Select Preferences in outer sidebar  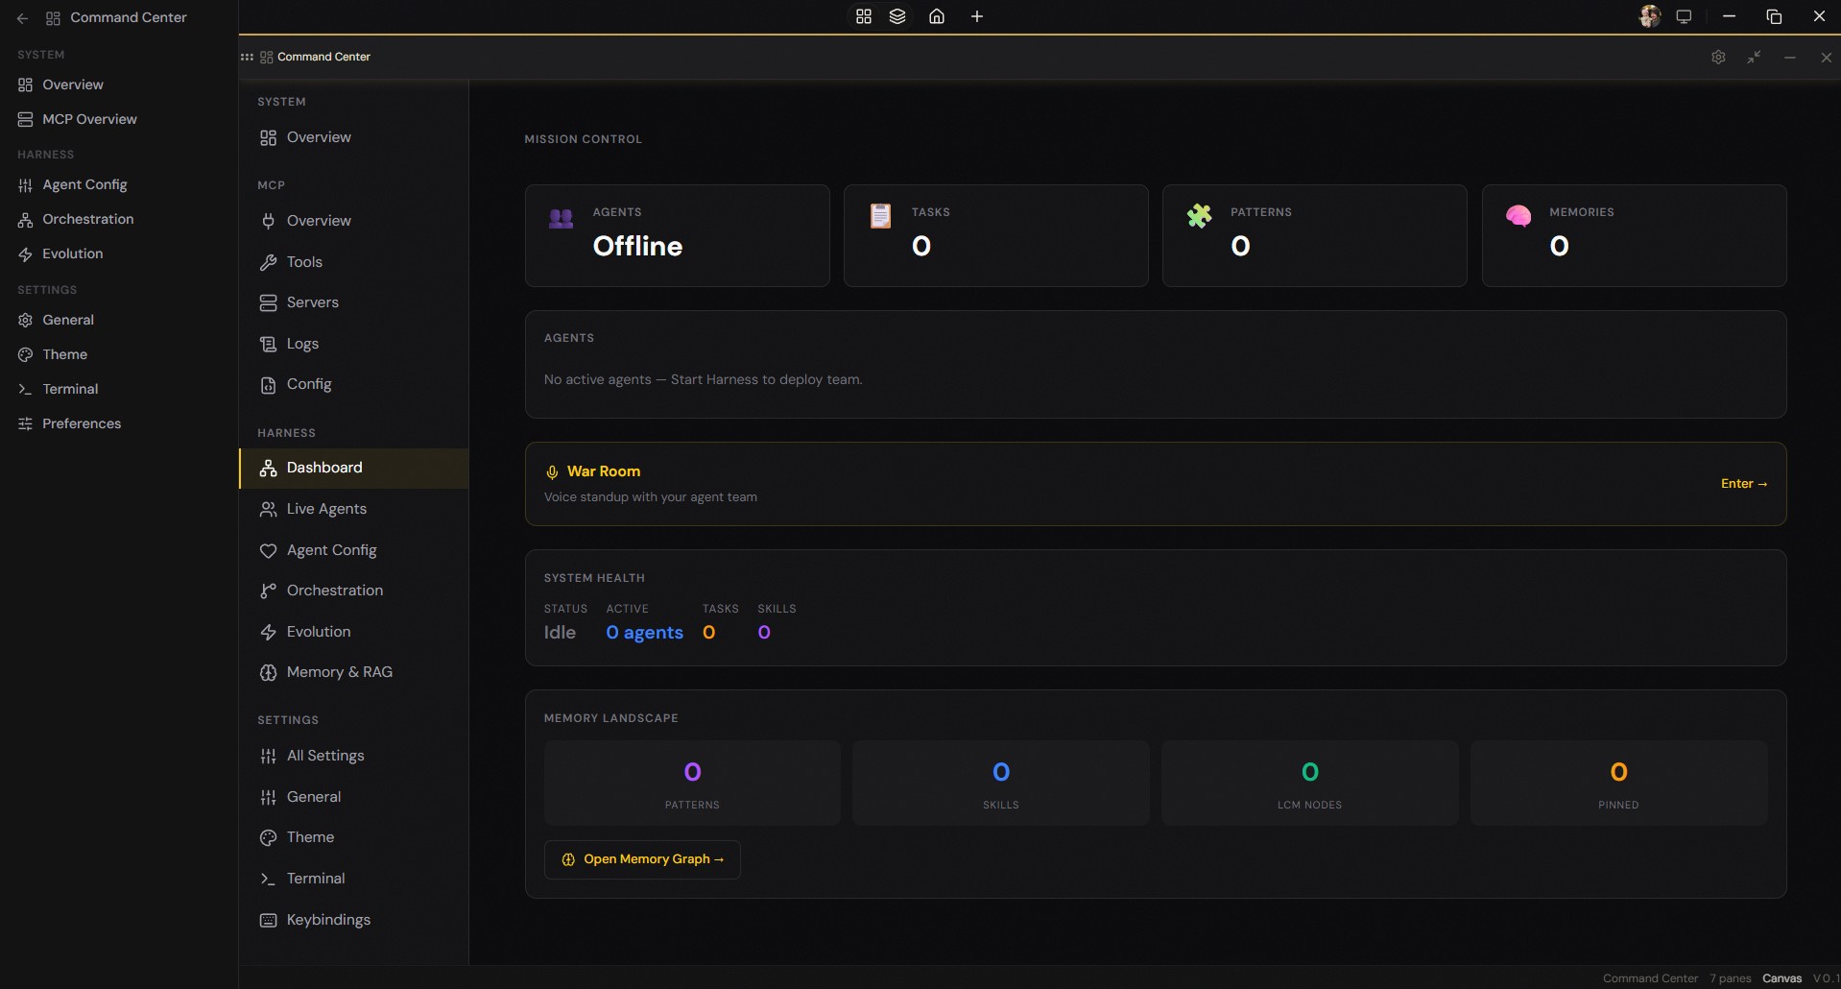[82, 423]
